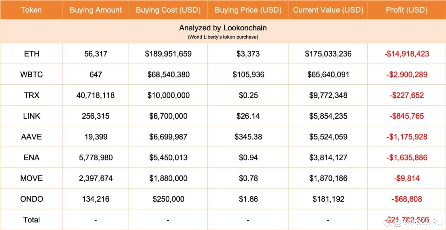Select the Buying Cost (USD) header
The width and height of the screenshot is (446, 230).
pos(168,10)
